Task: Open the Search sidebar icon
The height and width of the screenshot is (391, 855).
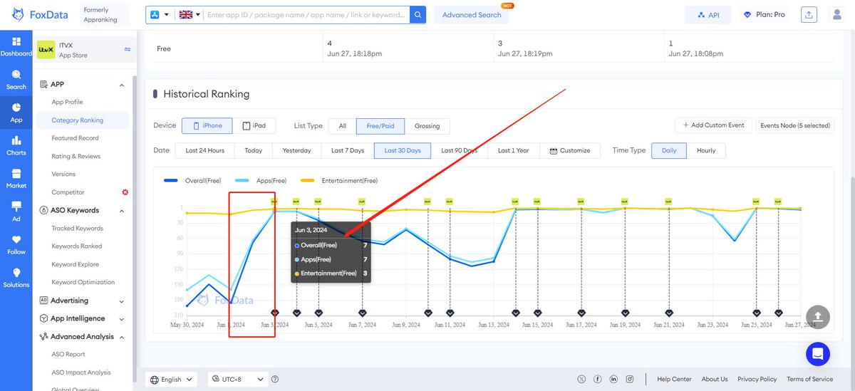Action: coord(16,79)
